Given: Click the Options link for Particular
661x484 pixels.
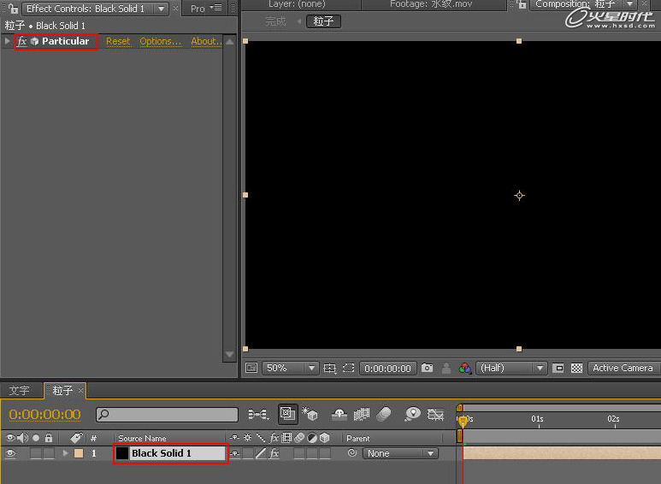Looking at the screenshot, I should click(160, 41).
